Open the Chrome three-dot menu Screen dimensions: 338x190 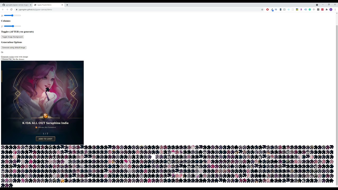coord(335,9)
